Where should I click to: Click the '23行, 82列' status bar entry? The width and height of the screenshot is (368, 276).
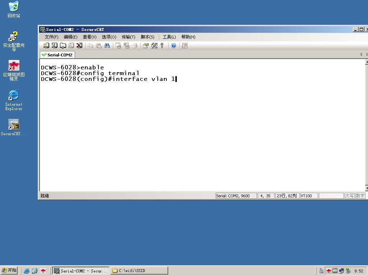[x=287, y=196]
